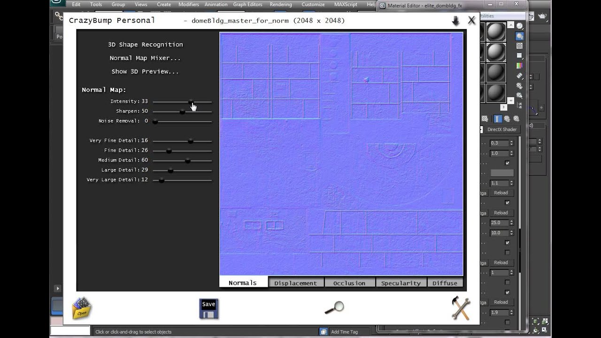Viewport: 601px width, 338px height.
Task: Click the Add Time Tag field
Action: [x=344, y=332]
